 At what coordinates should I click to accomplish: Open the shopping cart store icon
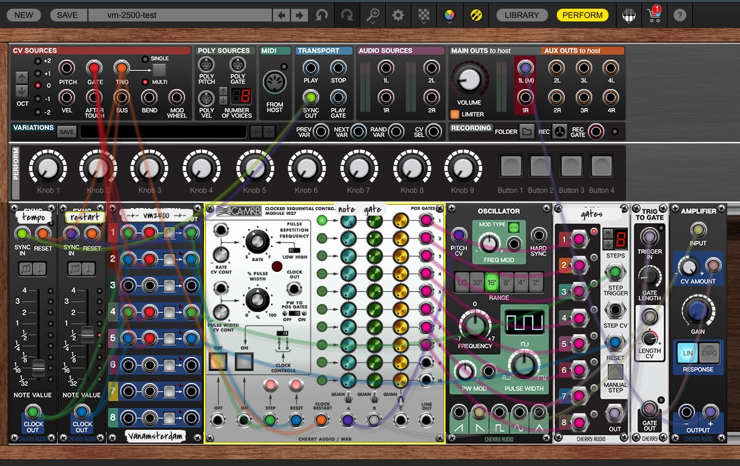pos(654,15)
